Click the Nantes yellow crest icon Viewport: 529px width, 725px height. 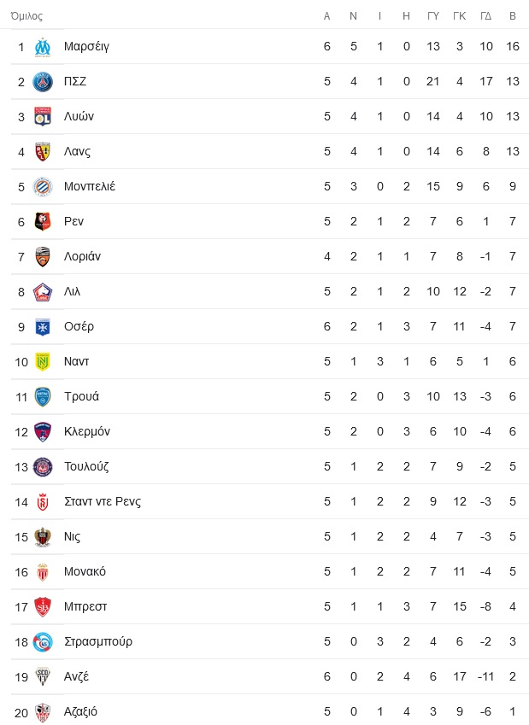click(x=43, y=362)
